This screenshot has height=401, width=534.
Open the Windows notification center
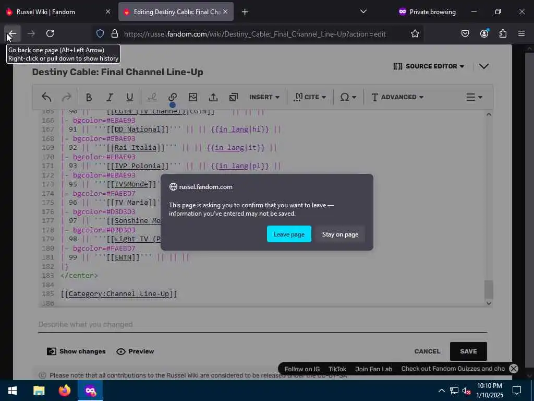(517, 391)
